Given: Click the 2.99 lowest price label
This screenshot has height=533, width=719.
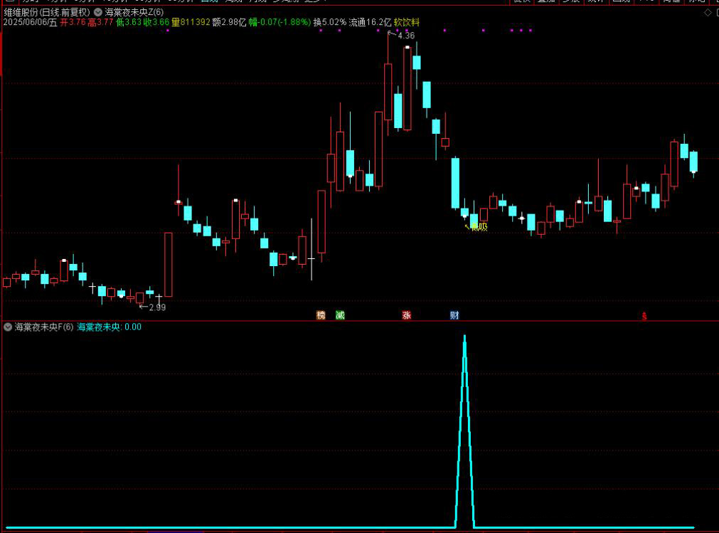Looking at the screenshot, I should pos(156,307).
